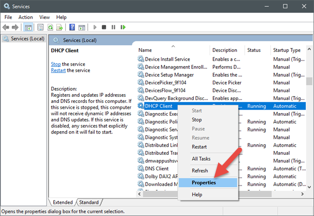Click gear icon beside DNS Client
This screenshot has height=216, width=314.
point(141,168)
